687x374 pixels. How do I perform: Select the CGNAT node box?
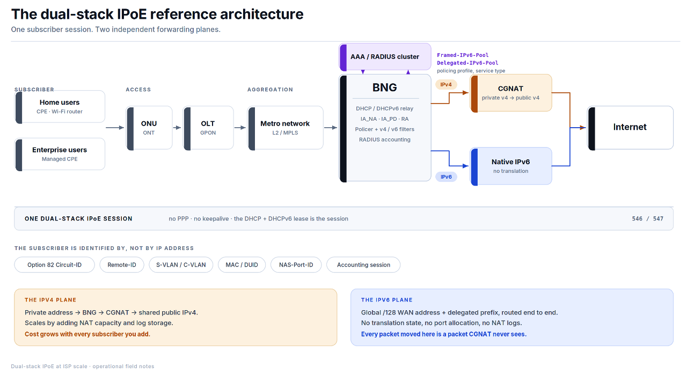pyautogui.click(x=511, y=93)
